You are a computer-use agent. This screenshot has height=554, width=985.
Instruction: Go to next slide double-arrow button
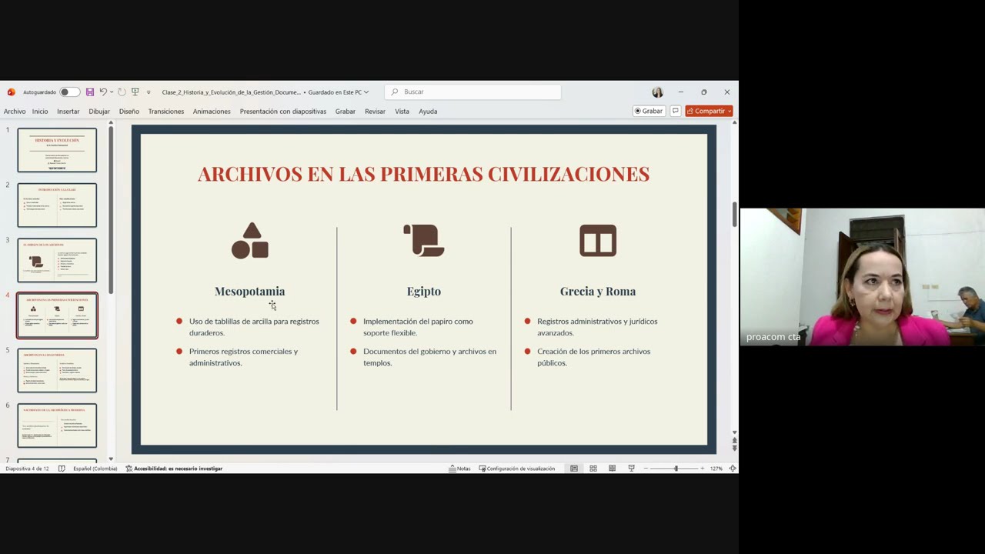point(734,449)
